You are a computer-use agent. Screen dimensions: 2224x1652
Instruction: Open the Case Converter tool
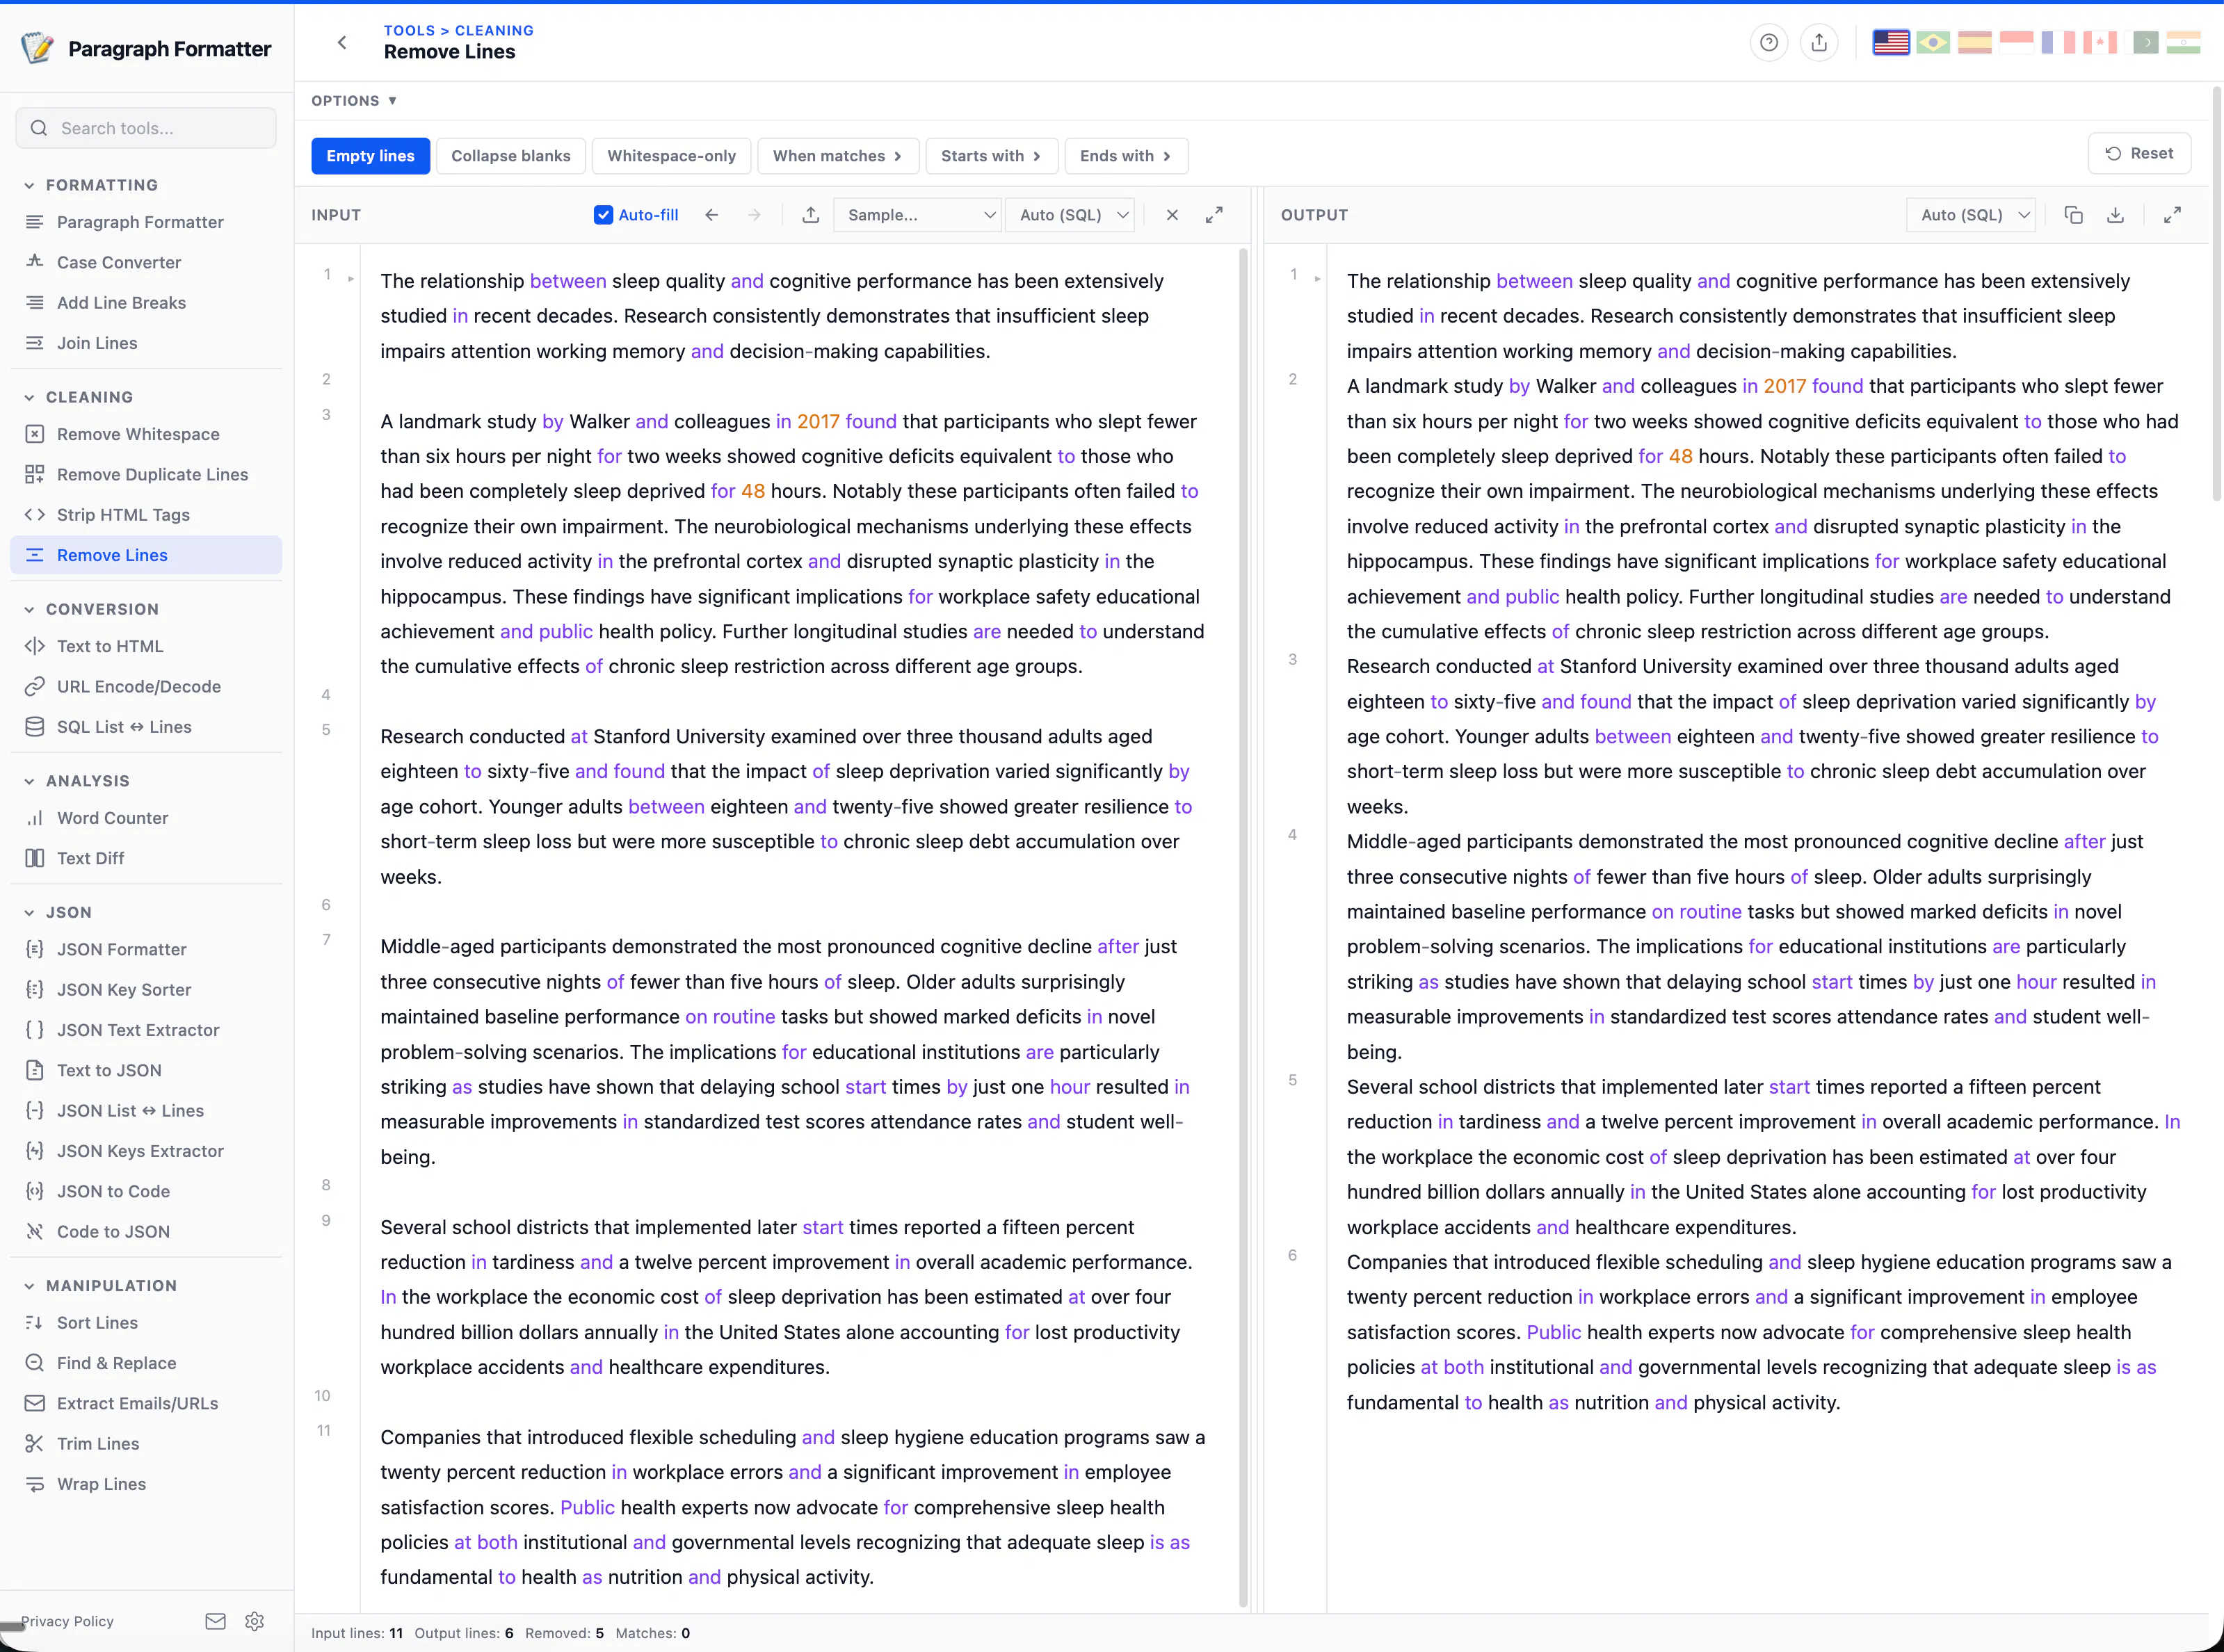click(x=146, y=262)
